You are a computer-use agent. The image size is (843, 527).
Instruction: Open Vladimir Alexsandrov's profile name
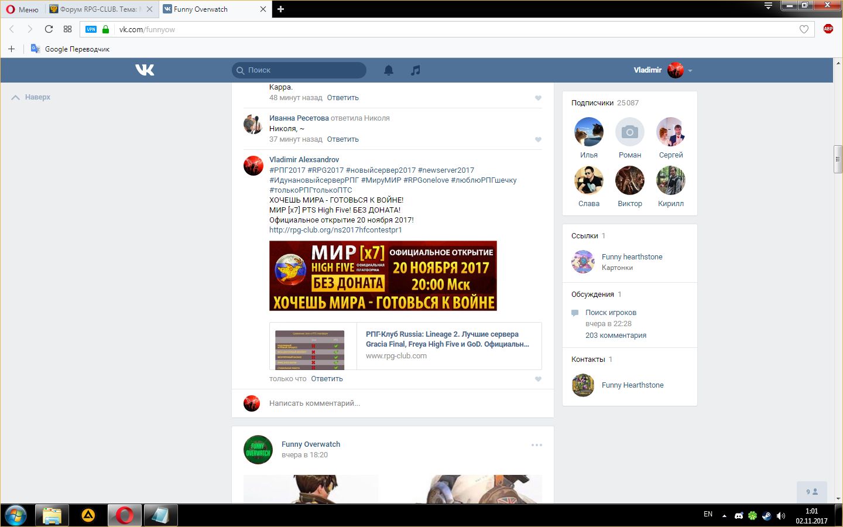point(304,160)
